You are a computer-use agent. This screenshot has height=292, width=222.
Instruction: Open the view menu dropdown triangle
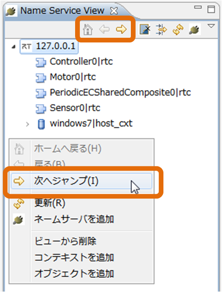pyautogui.click(x=211, y=26)
